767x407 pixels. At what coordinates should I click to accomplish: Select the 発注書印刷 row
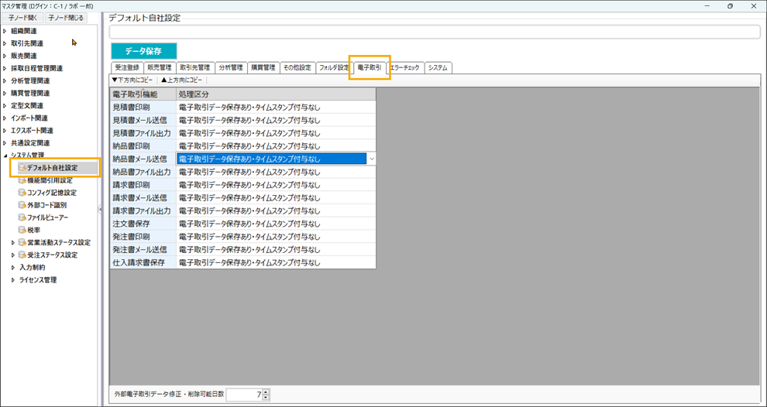[242, 237]
